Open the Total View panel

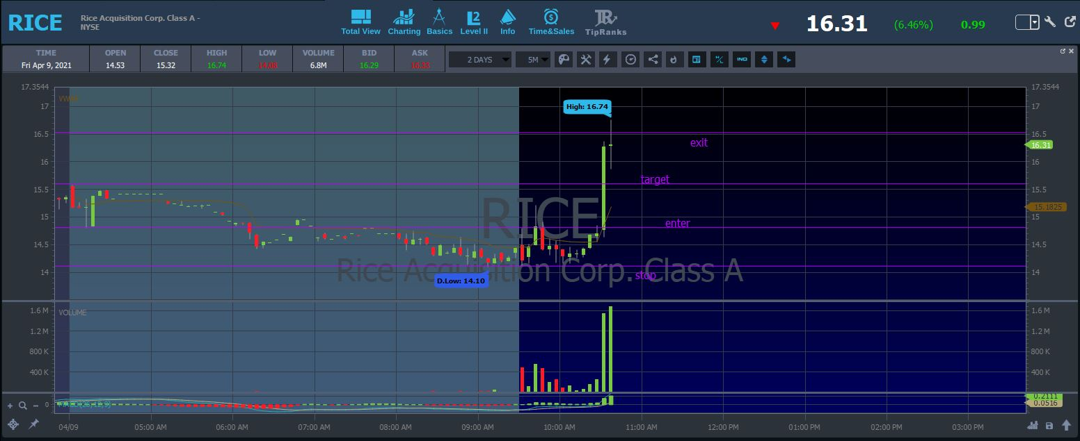(x=360, y=22)
